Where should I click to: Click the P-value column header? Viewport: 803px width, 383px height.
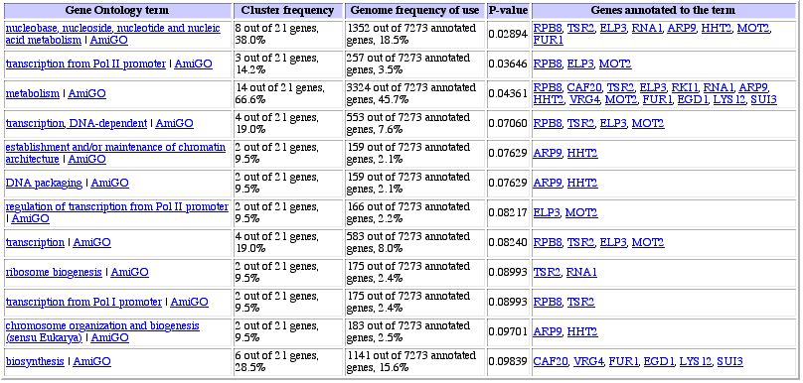508,10
